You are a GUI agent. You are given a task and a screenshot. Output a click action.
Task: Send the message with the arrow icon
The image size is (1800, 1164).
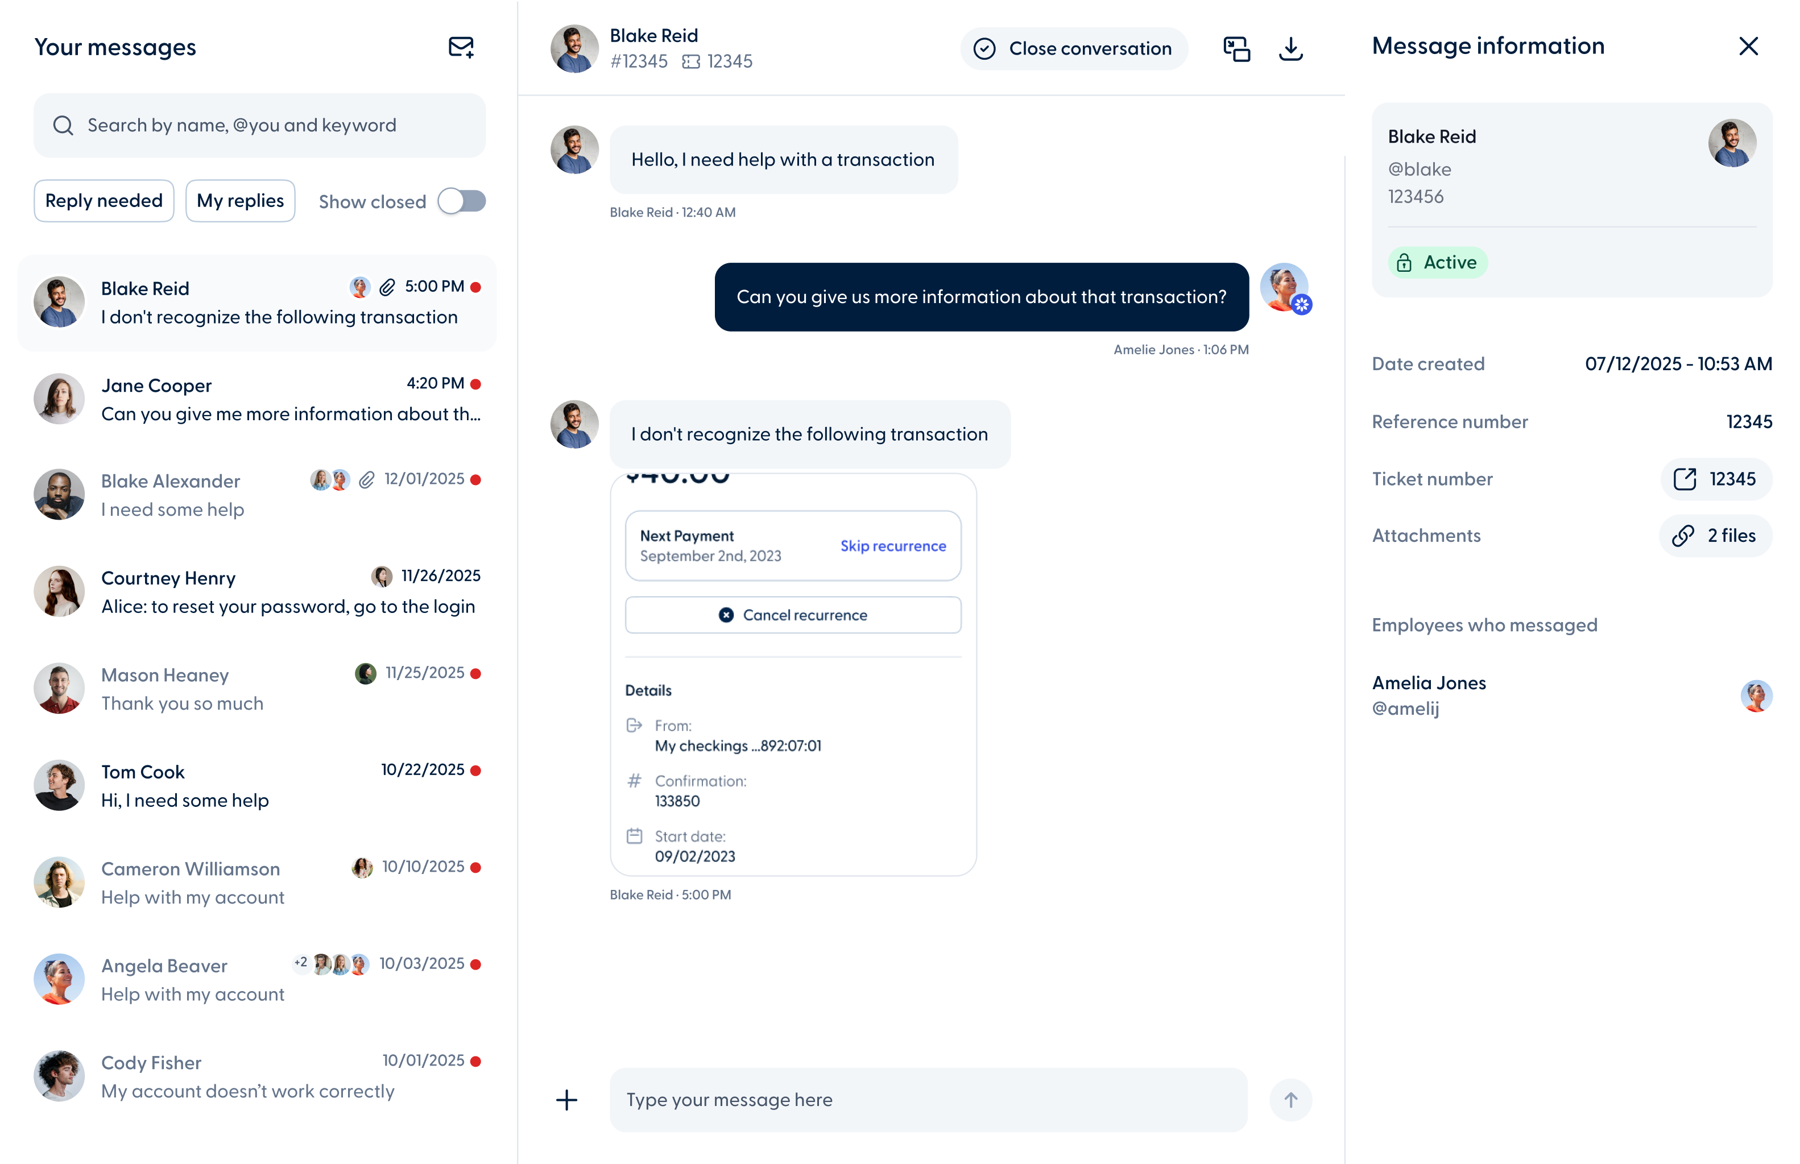point(1291,1100)
